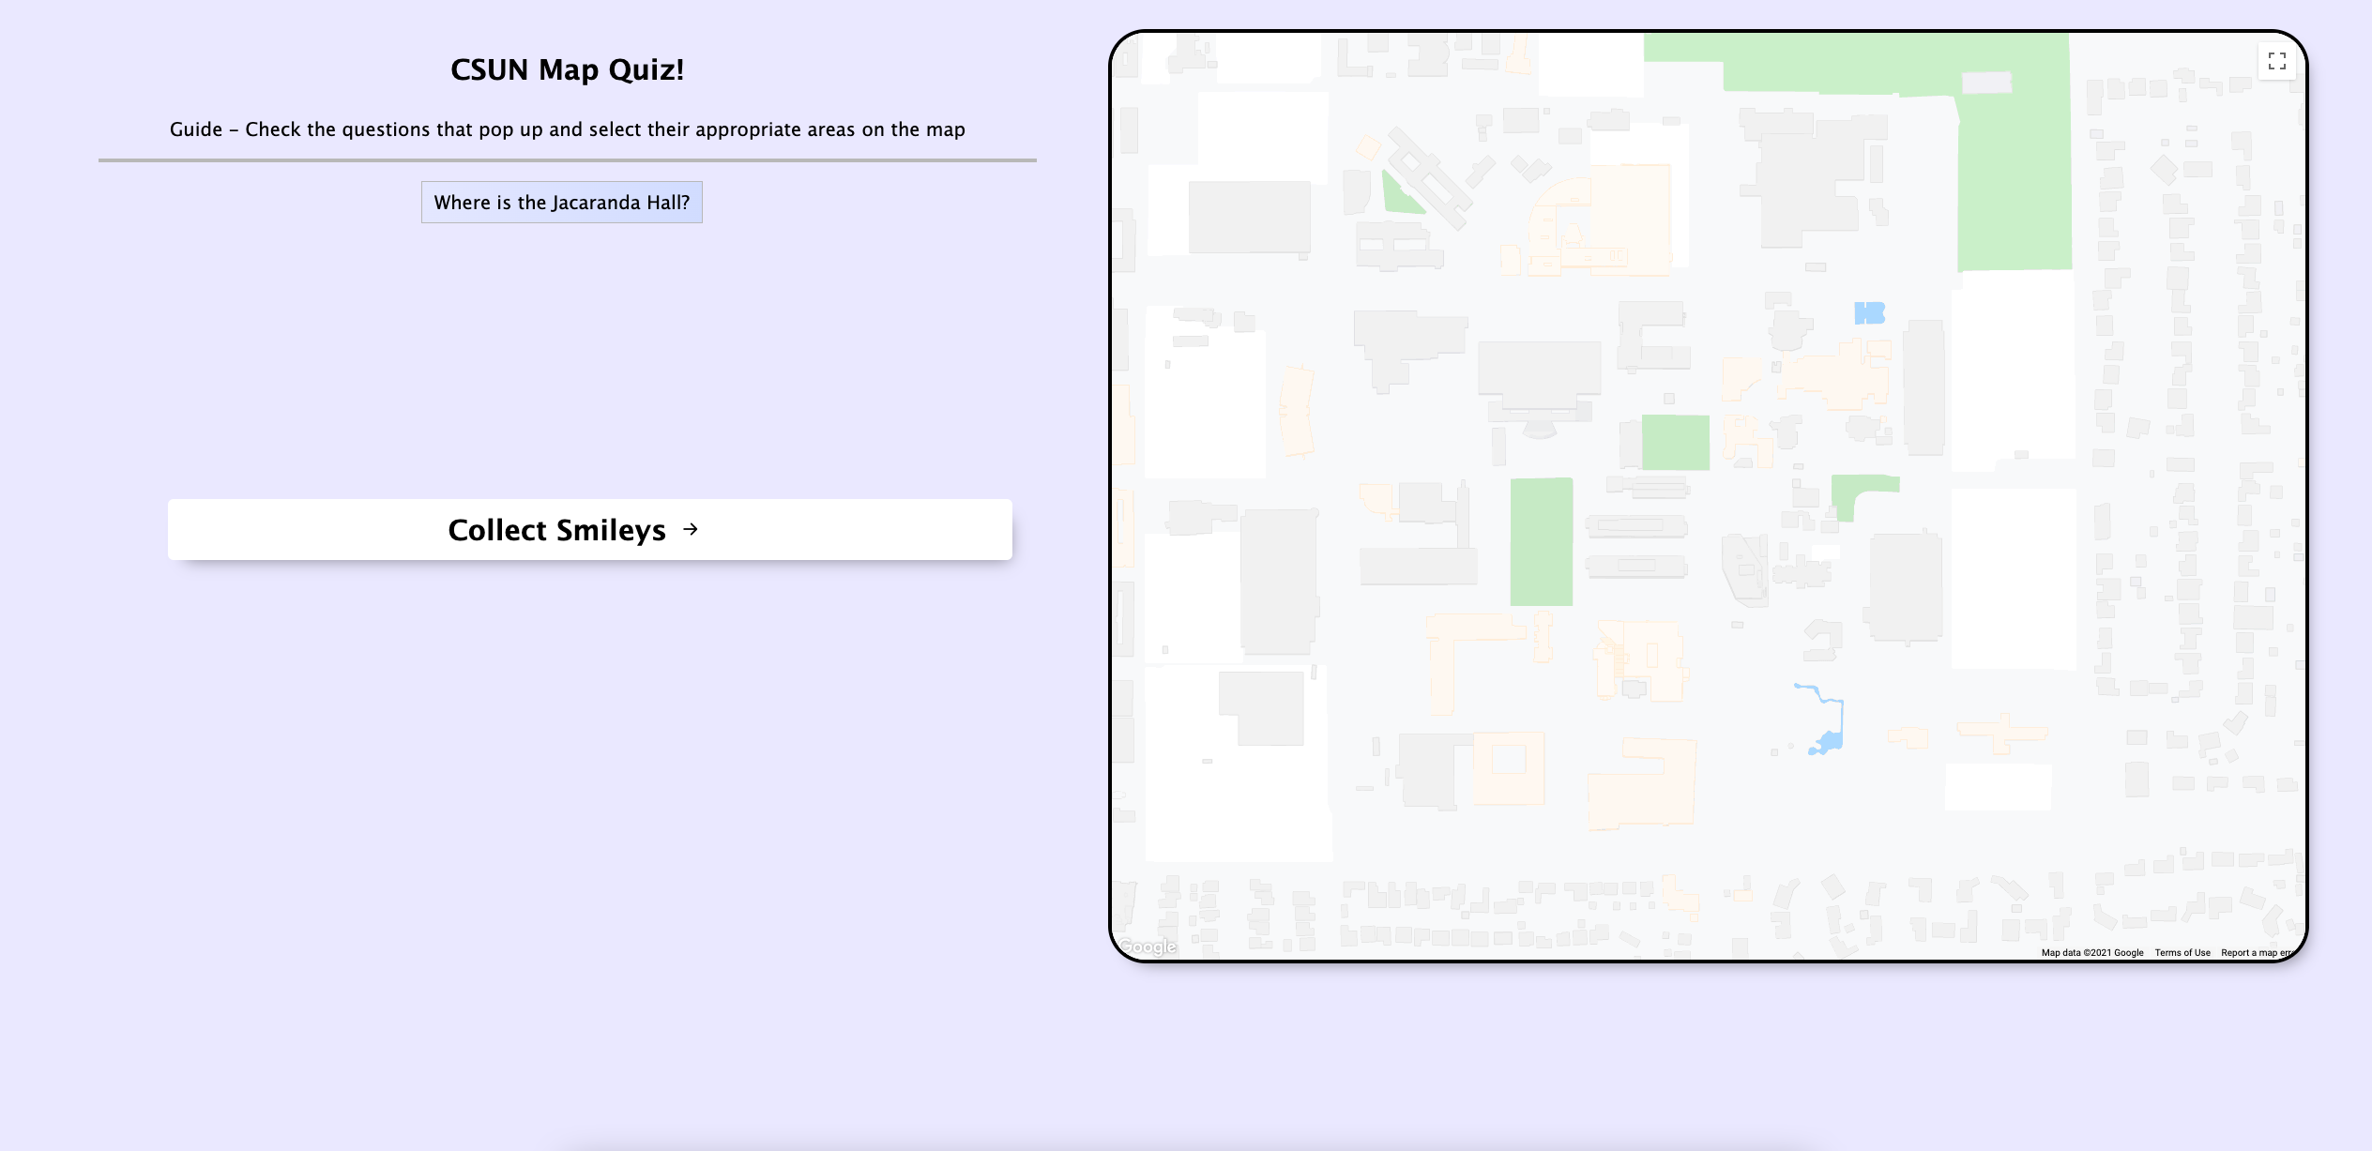Select the question chip Where is the Jacaranda Hall

coord(561,202)
